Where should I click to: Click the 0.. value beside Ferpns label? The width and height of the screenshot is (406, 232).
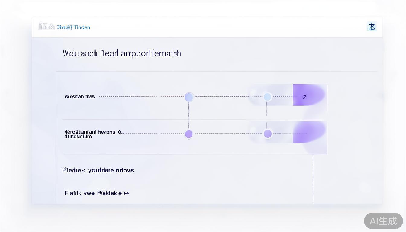(120, 132)
